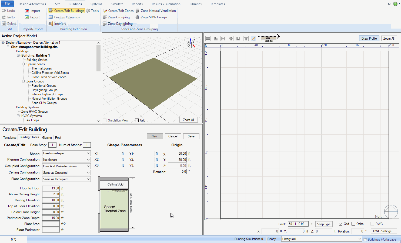
Task: Click the Import icon
Action: tap(27, 11)
